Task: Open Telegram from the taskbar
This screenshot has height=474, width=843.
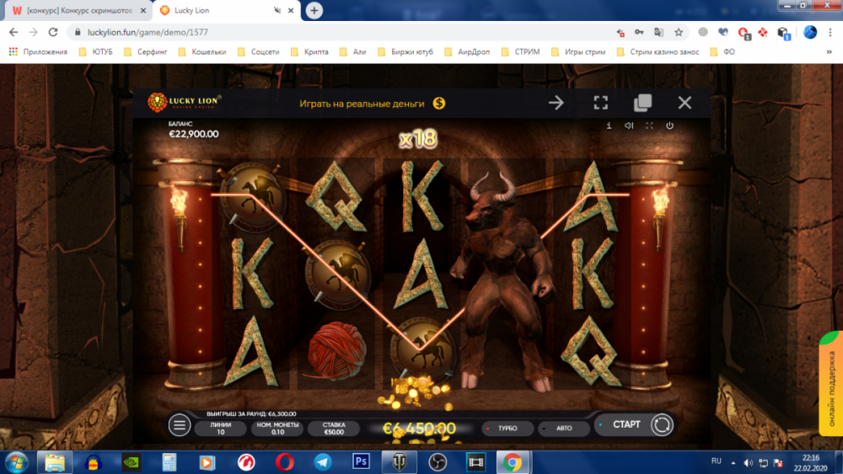Action: pos(322,461)
